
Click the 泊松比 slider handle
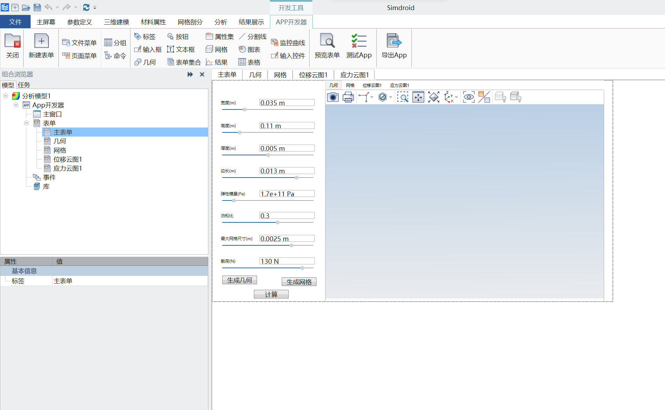[x=278, y=222]
